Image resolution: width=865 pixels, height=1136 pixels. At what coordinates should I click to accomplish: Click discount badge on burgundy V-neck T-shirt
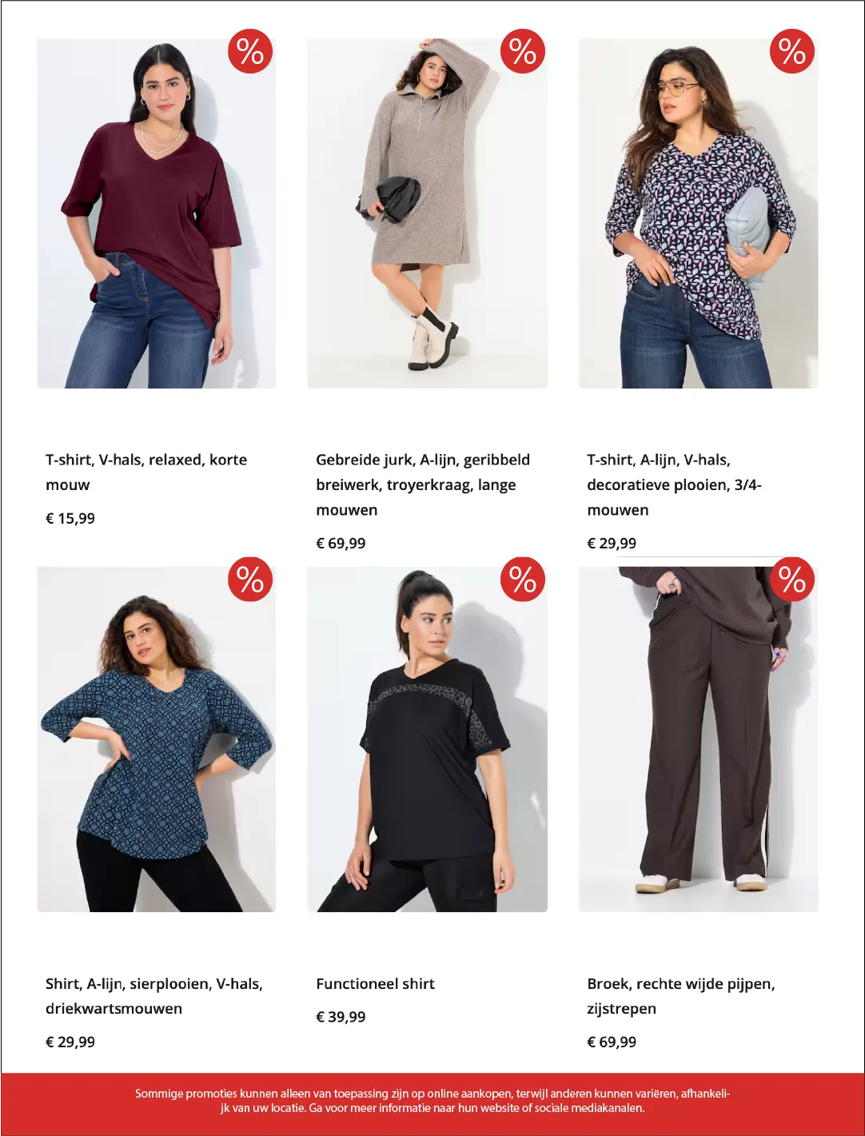point(250,51)
